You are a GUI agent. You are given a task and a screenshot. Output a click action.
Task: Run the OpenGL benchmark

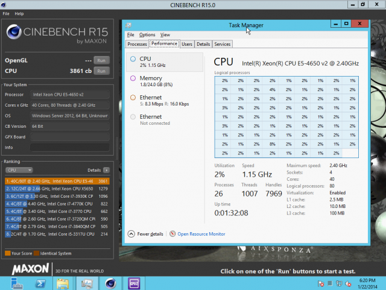click(101, 60)
